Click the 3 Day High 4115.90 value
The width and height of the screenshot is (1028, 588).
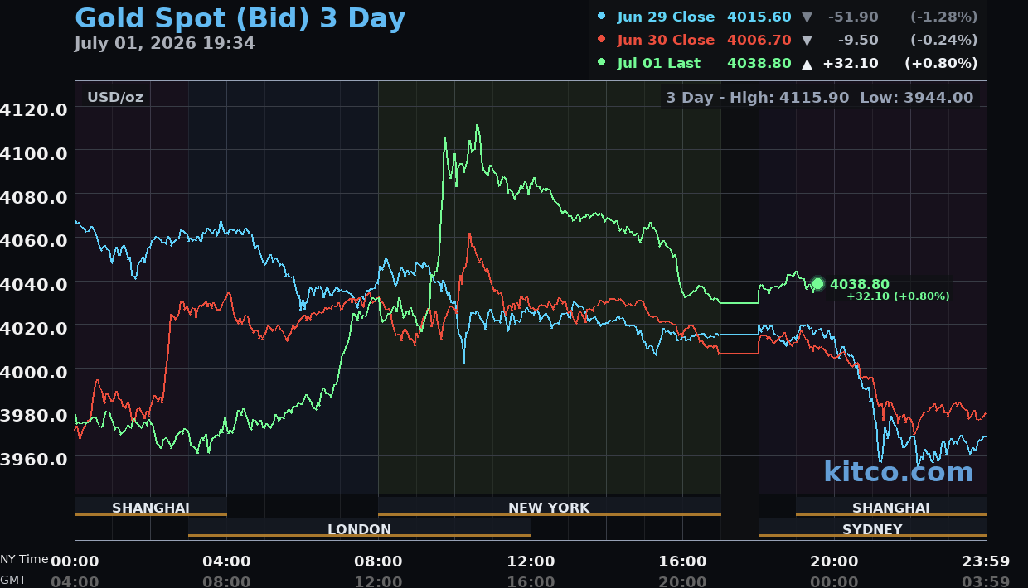pos(814,97)
